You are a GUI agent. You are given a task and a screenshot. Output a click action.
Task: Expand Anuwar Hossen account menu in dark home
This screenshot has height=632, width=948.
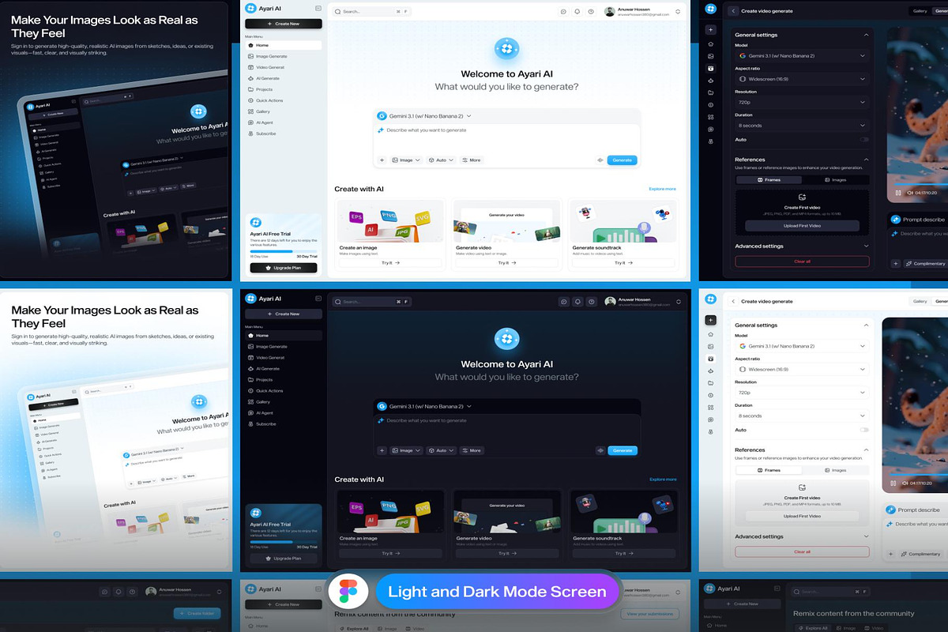678,302
